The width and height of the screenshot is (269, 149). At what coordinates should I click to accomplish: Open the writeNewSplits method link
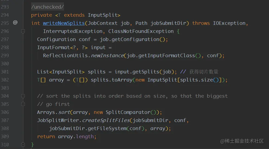64,23
